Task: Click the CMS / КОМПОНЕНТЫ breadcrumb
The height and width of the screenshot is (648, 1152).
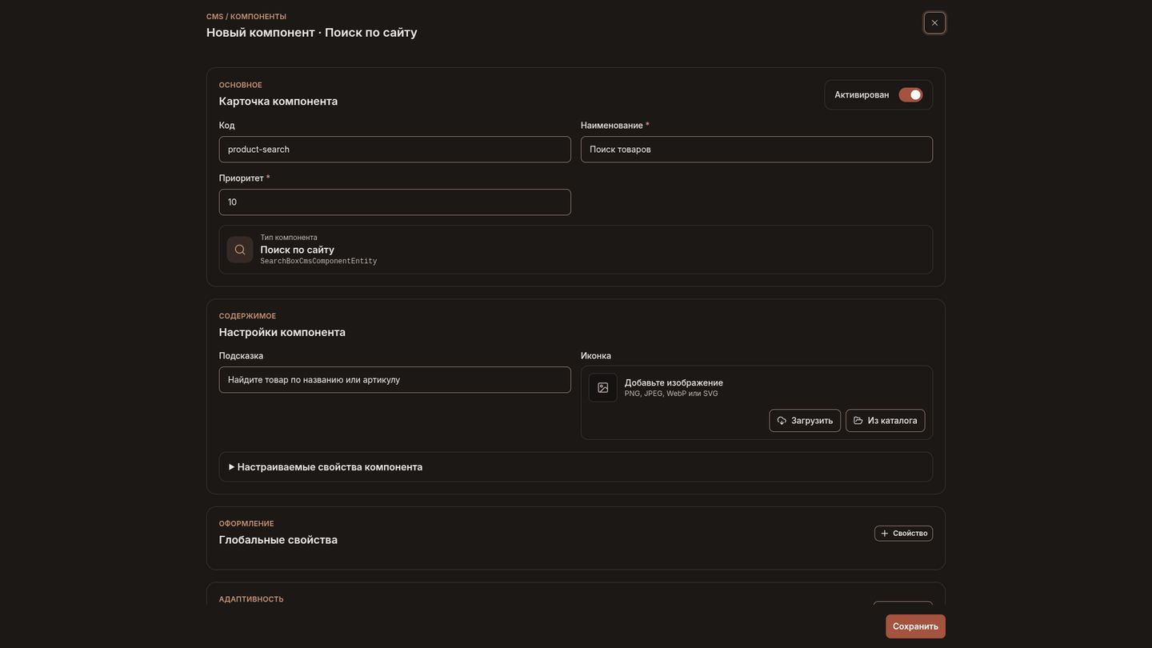Action: (246, 17)
